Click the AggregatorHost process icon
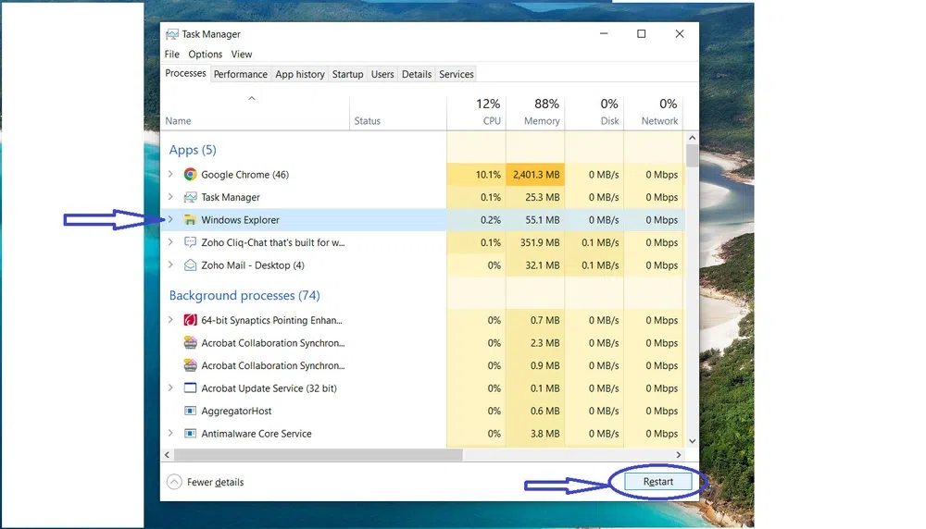The width and height of the screenshot is (926, 529). tap(190, 411)
